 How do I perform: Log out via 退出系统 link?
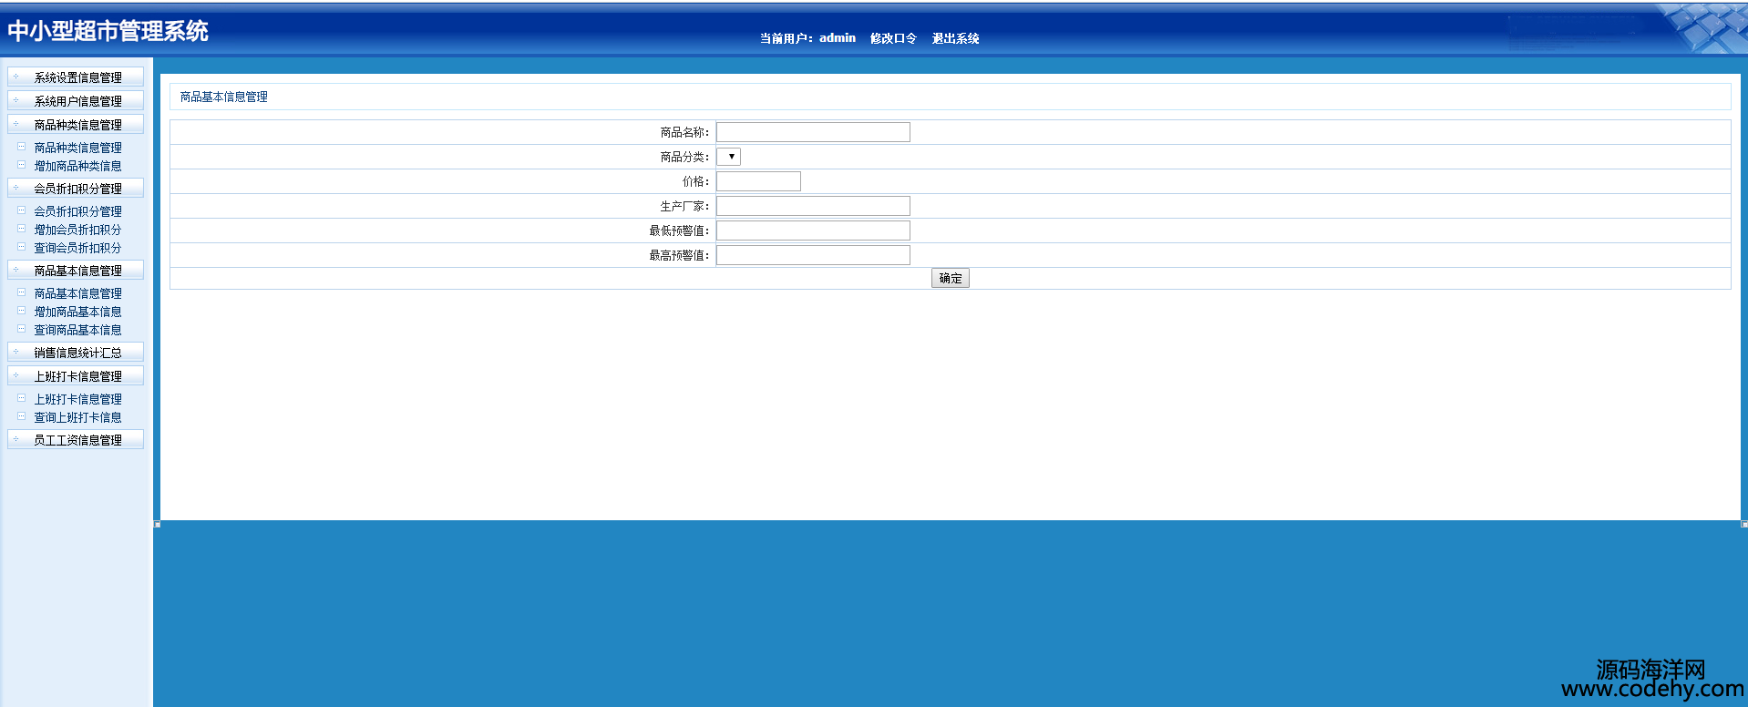[x=955, y=38]
